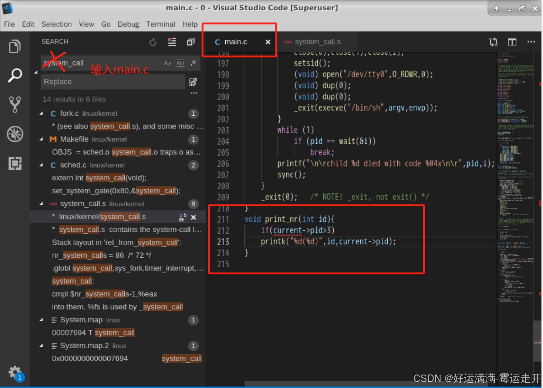The height and width of the screenshot is (388, 543).
Task: Open the Explorer view in activity bar
Action: [15, 47]
